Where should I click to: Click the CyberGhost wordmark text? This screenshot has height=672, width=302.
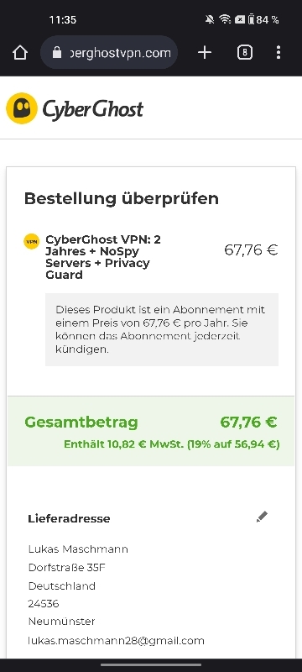pos(93,109)
